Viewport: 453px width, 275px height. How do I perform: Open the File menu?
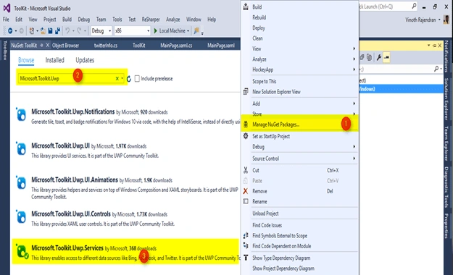tap(6, 20)
